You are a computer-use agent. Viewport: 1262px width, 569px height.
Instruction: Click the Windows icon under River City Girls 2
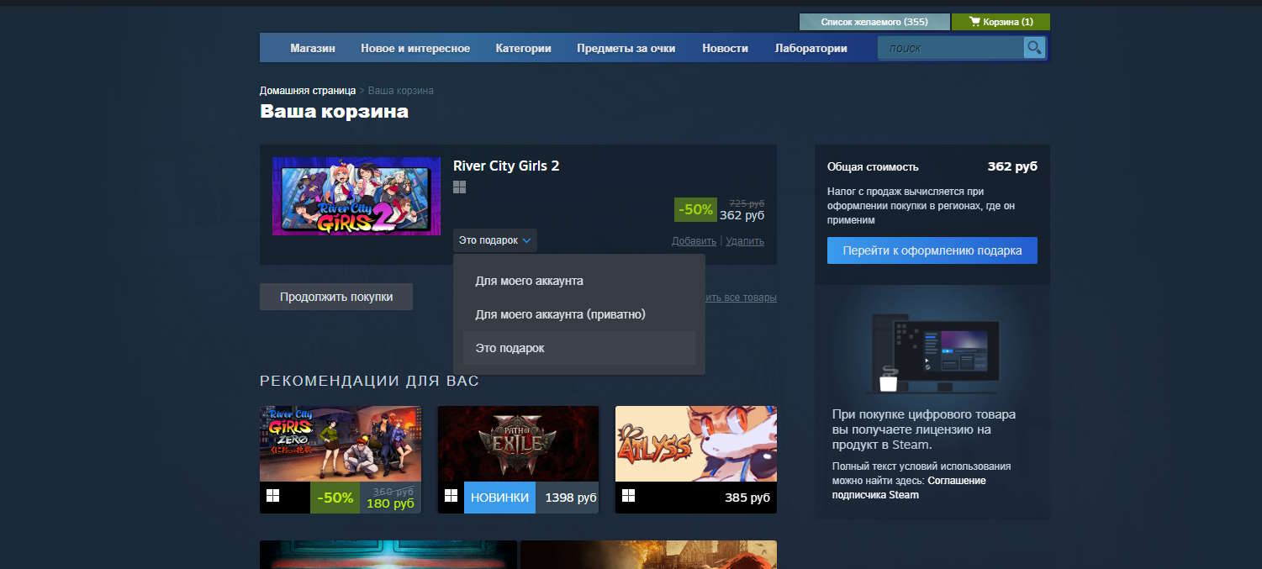click(x=459, y=187)
